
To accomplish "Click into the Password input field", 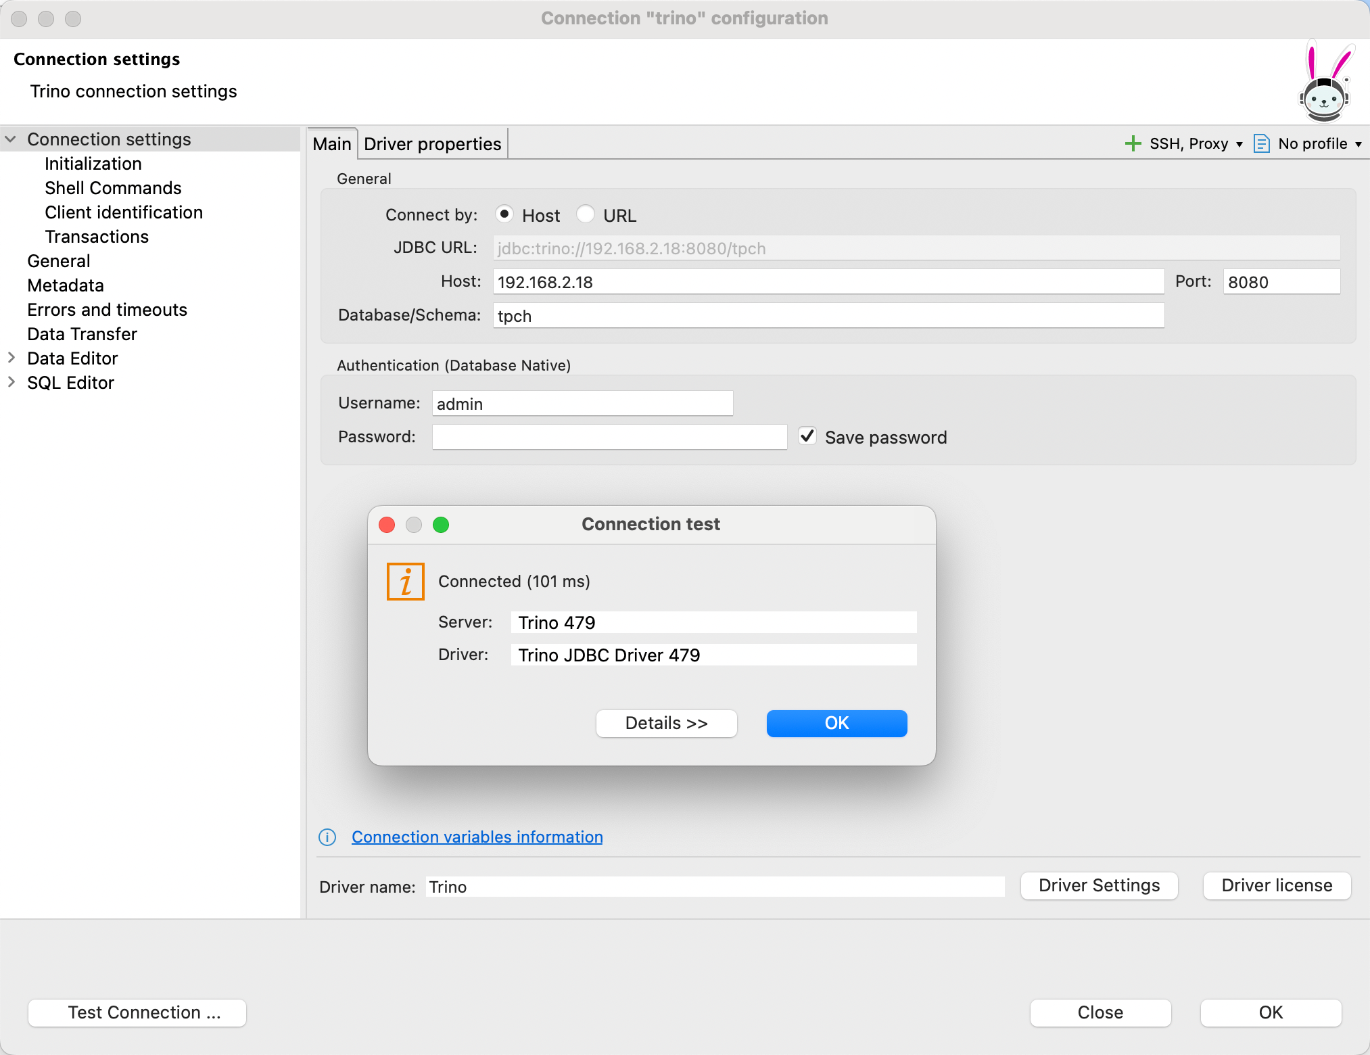I will (609, 437).
